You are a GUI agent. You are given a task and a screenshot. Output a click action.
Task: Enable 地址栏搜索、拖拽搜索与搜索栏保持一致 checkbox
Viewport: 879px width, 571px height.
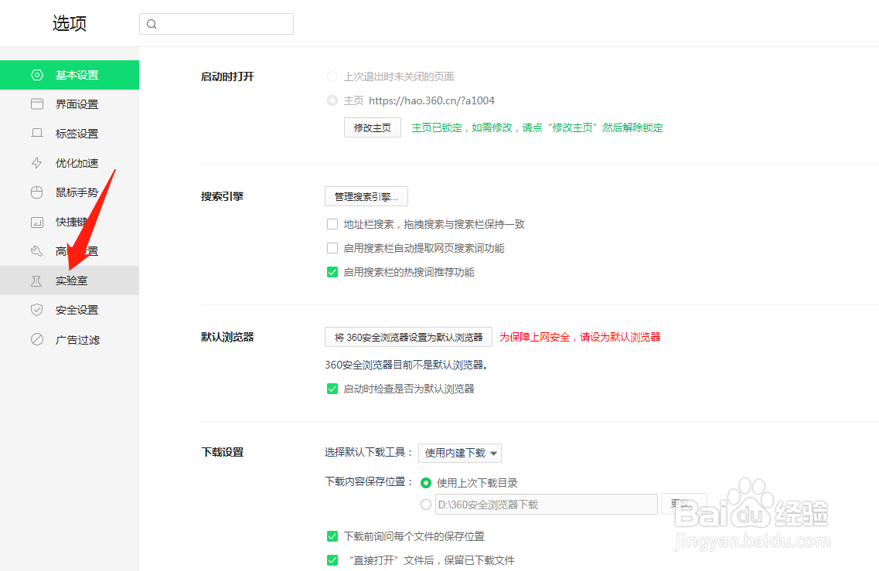332,224
